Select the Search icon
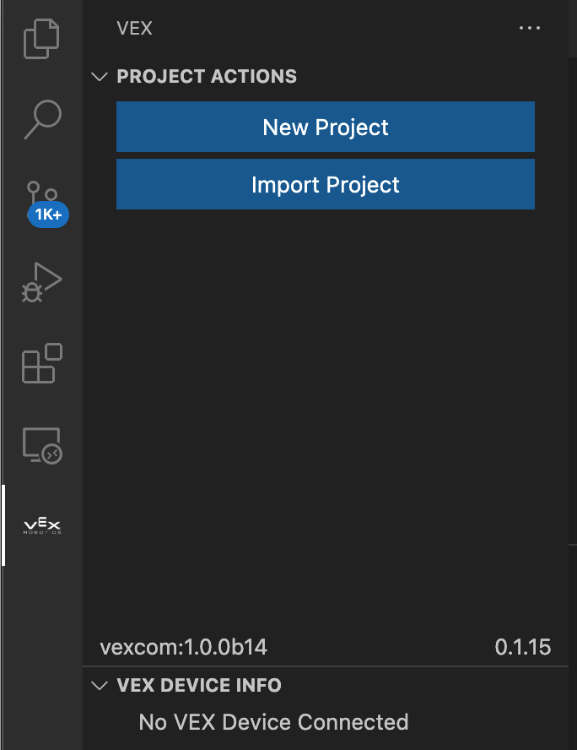The image size is (577, 750). 40,119
